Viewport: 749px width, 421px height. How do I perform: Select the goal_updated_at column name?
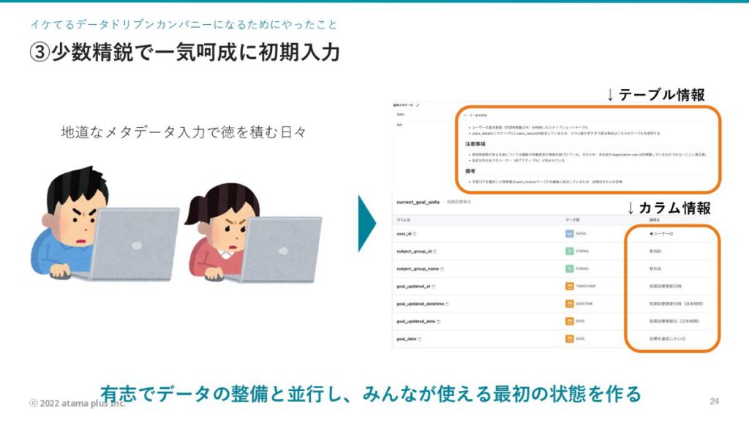(x=413, y=287)
